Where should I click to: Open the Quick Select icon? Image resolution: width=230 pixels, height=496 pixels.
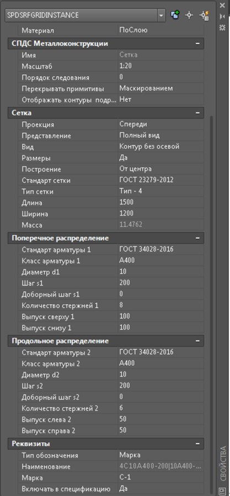point(204,15)
